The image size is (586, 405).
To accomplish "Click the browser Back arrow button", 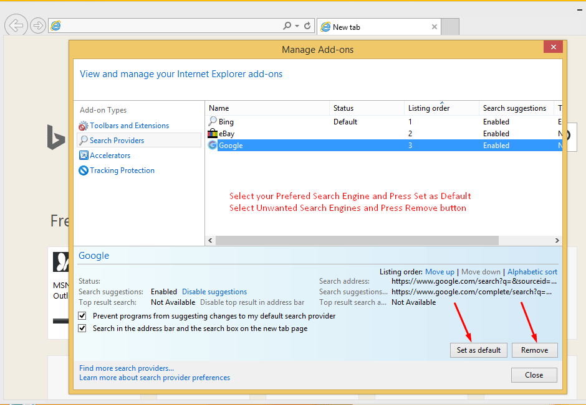I will pos(16,26).
